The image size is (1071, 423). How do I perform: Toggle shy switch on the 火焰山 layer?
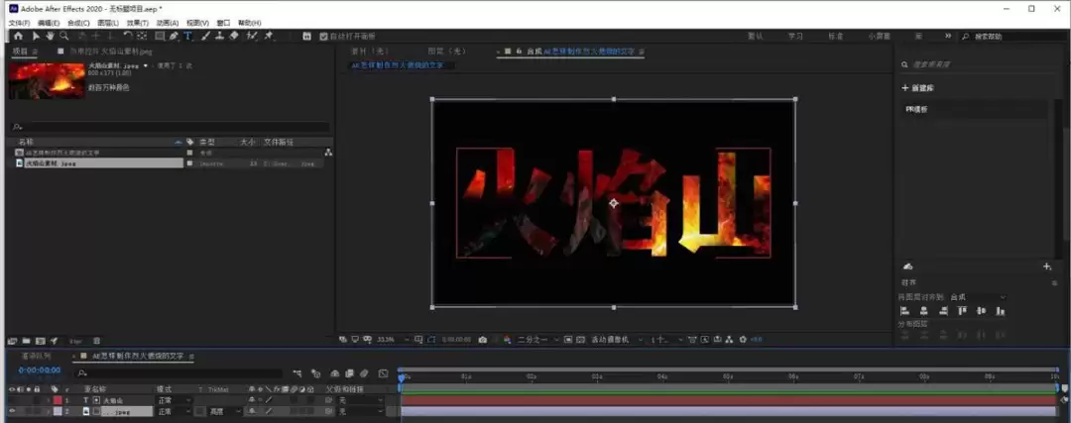[252, 400]
